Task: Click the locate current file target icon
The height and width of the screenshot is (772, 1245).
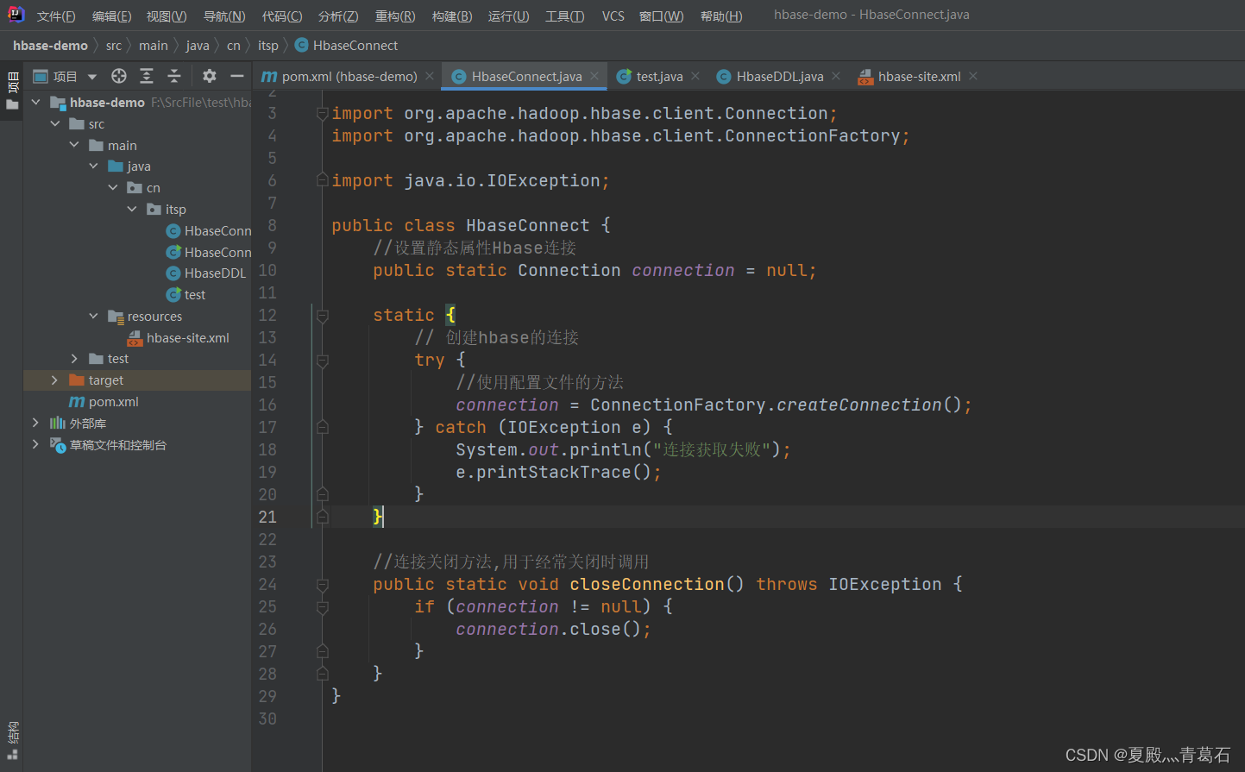Action: (119, 76)
